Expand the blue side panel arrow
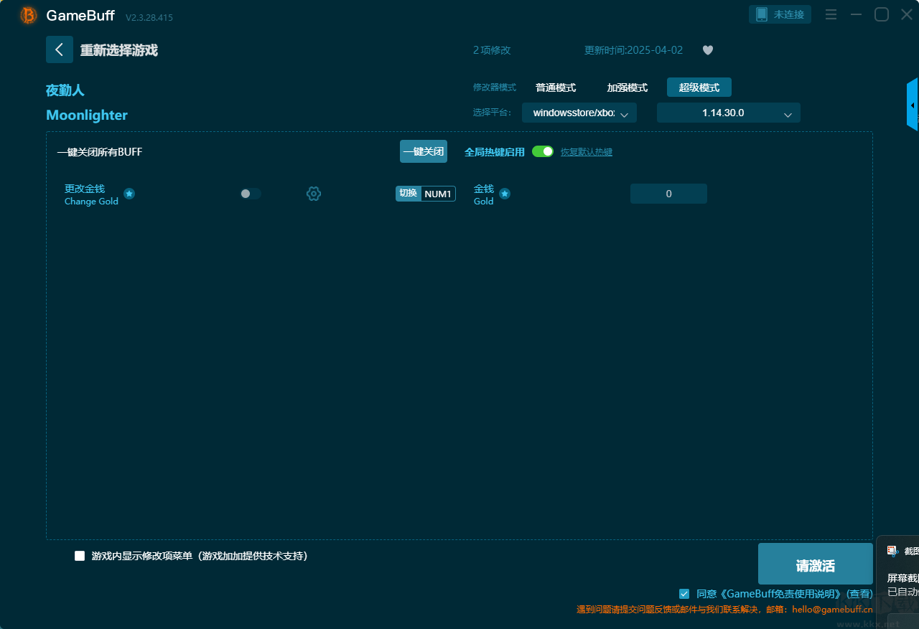Screen dimensions: 919x629 pos(913,105)
